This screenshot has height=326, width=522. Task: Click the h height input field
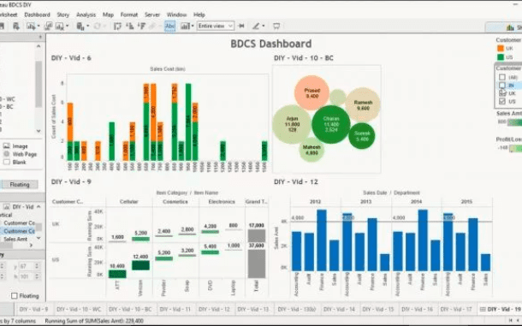[x=27, y=276]
